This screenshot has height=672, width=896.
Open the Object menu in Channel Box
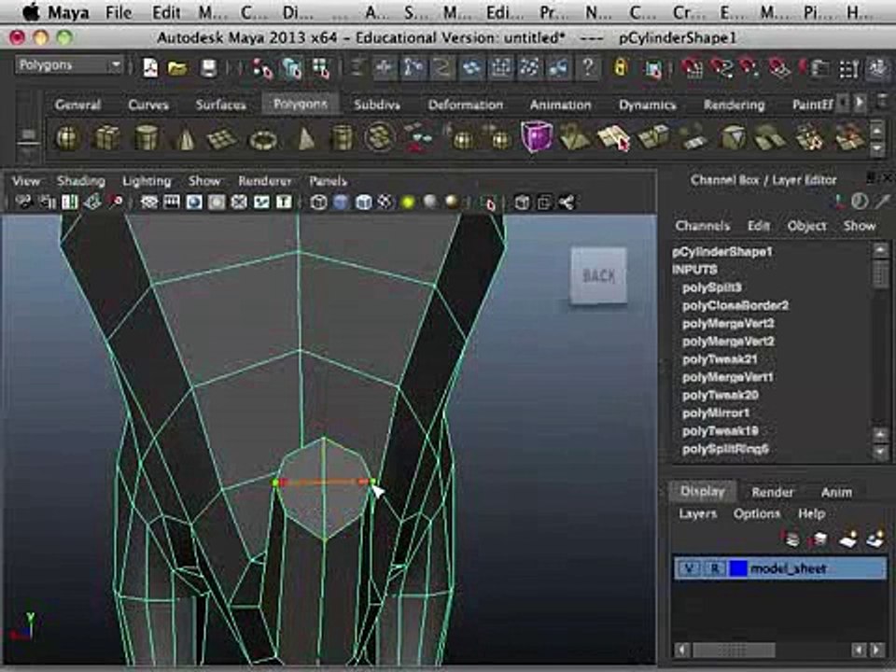pyautogui.click(x=806, y=226)
